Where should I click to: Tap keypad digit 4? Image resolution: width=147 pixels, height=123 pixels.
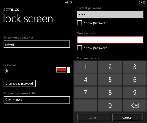tap(85, 80)
